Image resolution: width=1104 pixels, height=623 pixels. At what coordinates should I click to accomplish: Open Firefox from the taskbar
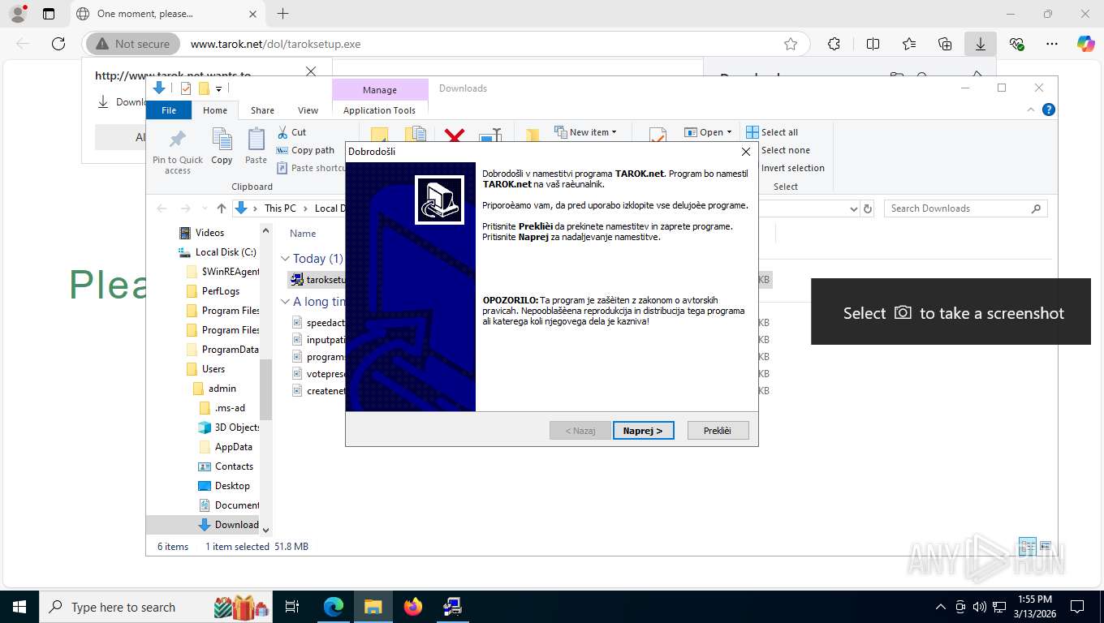click(413, 607)
